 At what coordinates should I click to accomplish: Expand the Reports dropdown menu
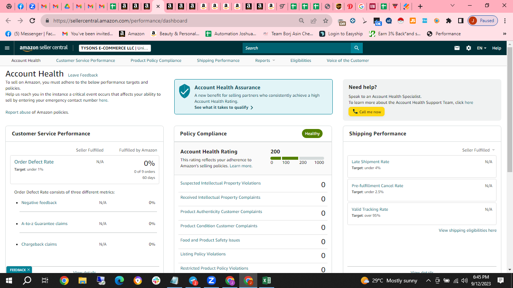[x=265, y=60]
